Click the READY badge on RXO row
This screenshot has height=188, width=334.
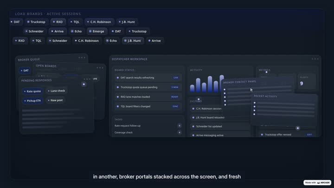click(x=175, y=97)
